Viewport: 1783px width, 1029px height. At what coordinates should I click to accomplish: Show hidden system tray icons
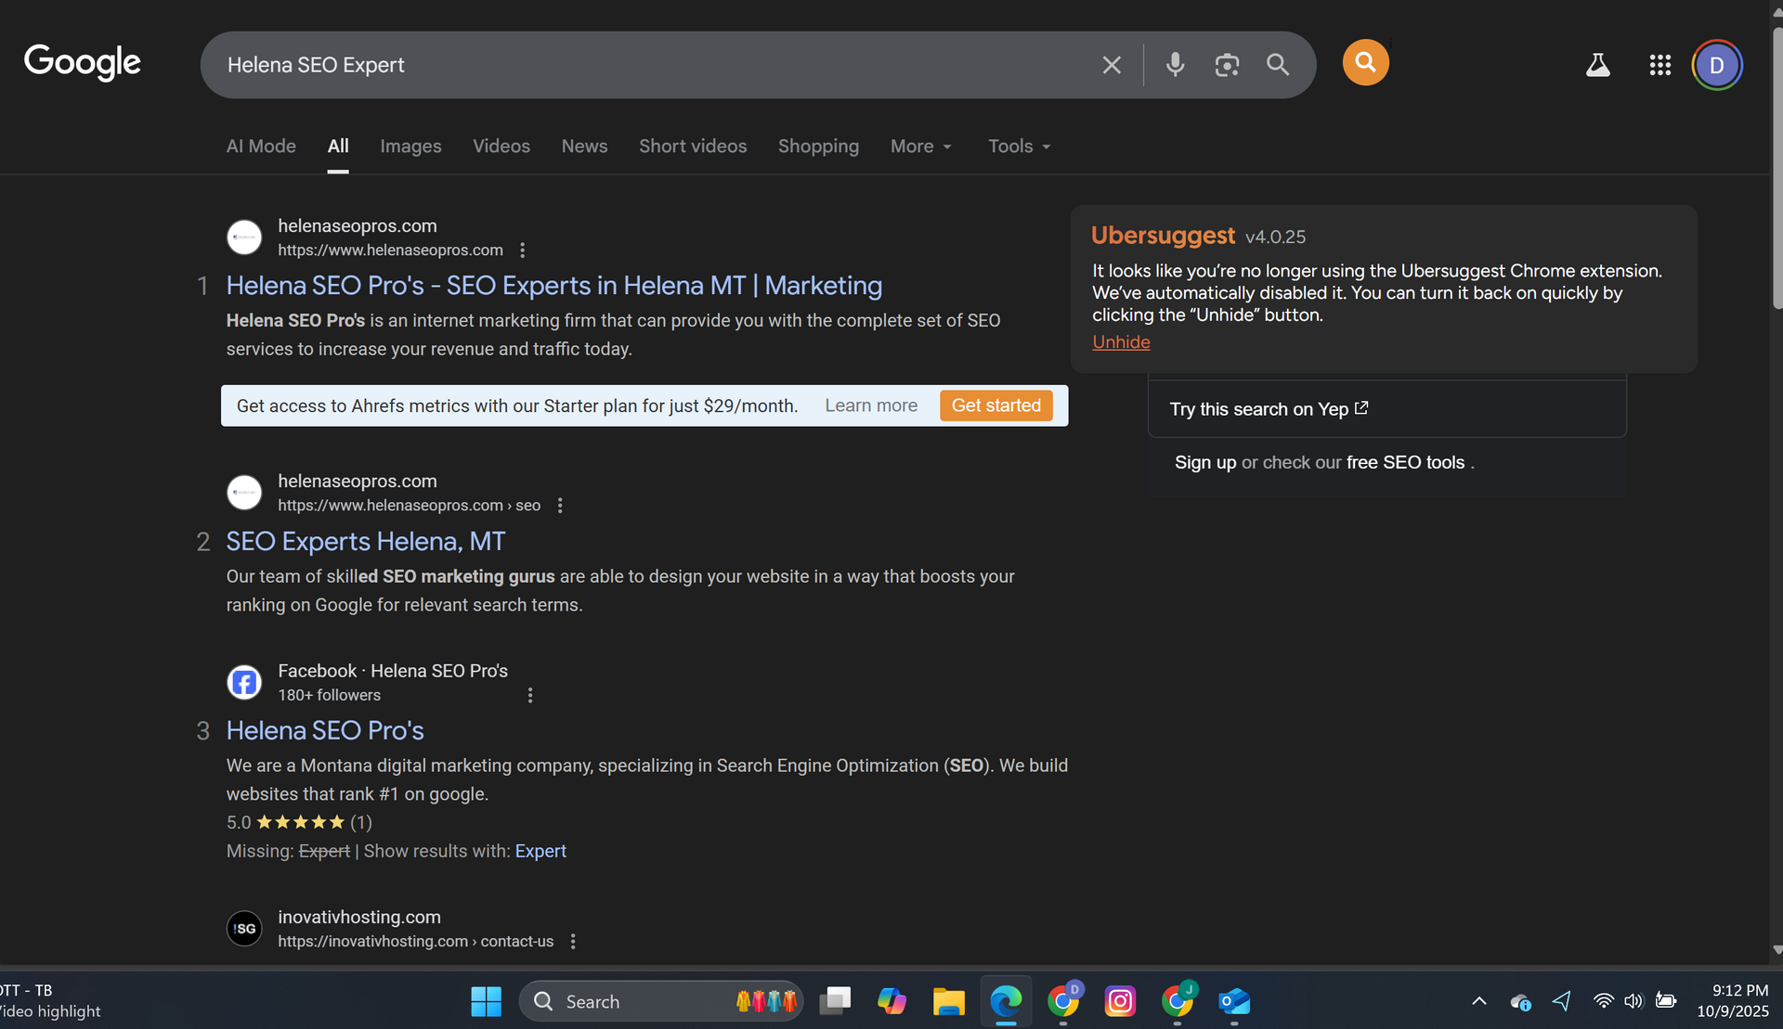tap(1479, 1001)
